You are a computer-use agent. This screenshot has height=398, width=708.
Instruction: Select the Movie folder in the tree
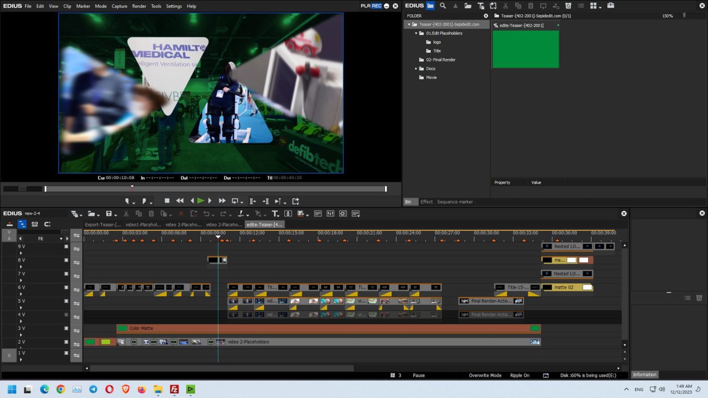(x=431, y=77)
